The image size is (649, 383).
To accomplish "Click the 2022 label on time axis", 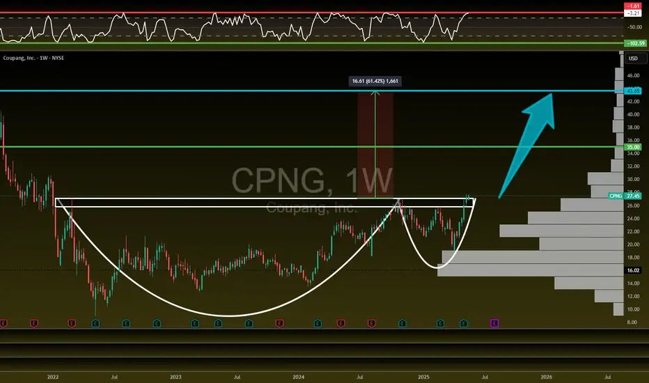I will pos(53,377).
